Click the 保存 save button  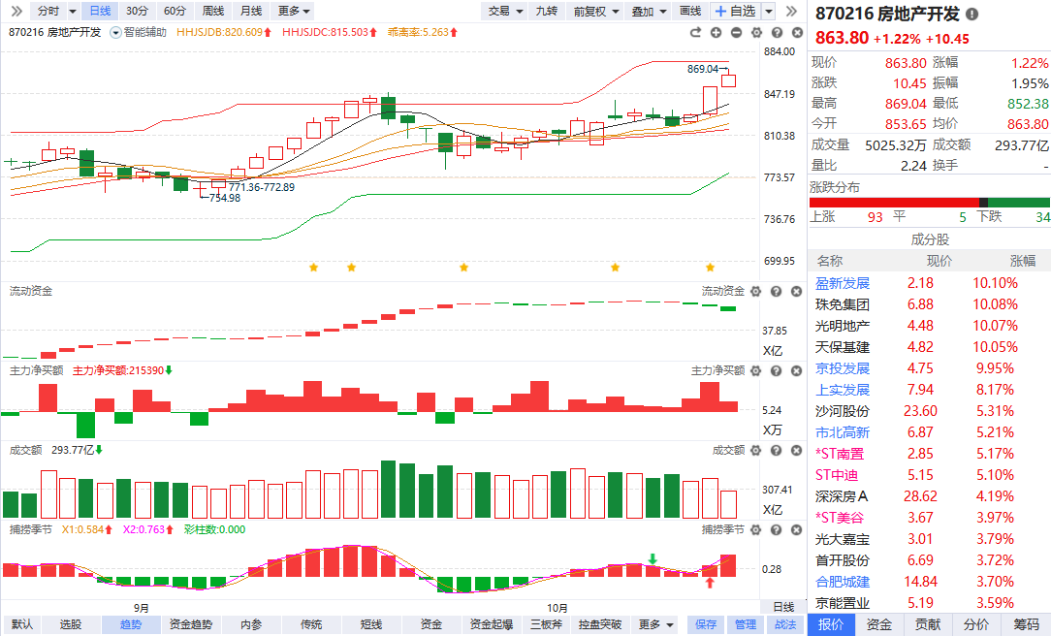[x=705, y=624]
